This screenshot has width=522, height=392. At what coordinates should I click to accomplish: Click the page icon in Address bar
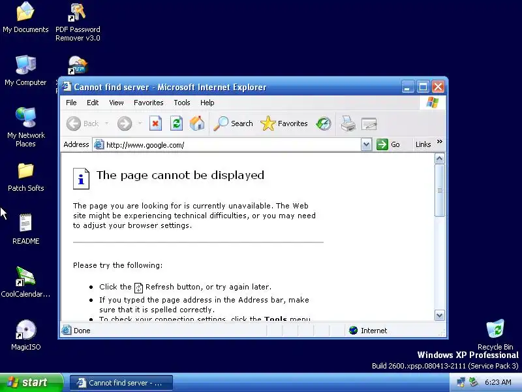pyautogui.click(x=99, y=144)
